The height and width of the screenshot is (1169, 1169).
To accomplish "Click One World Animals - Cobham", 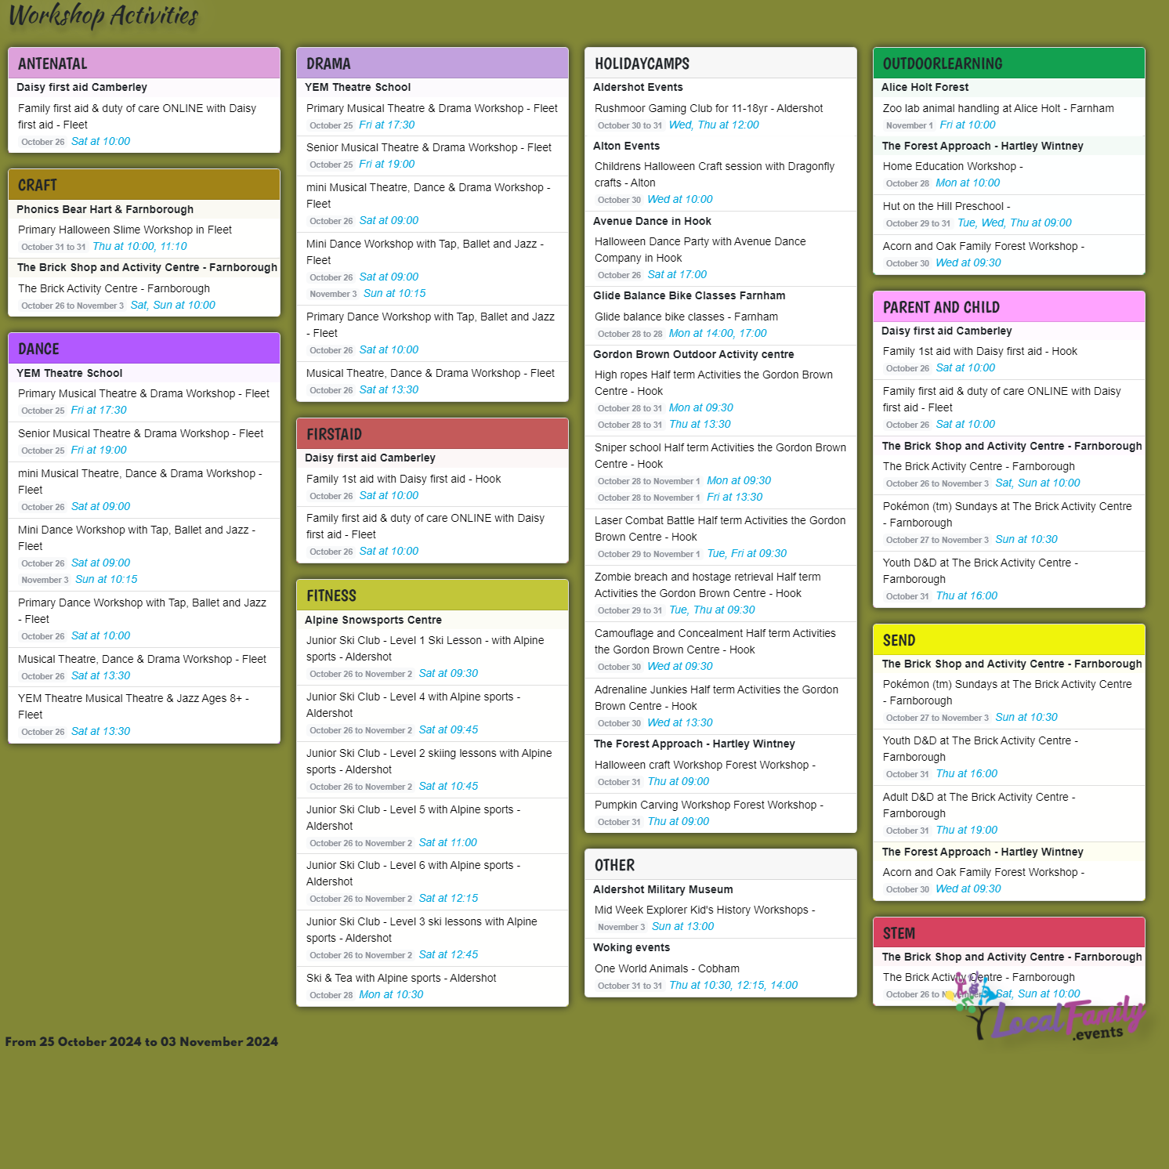I will (667, 968).
